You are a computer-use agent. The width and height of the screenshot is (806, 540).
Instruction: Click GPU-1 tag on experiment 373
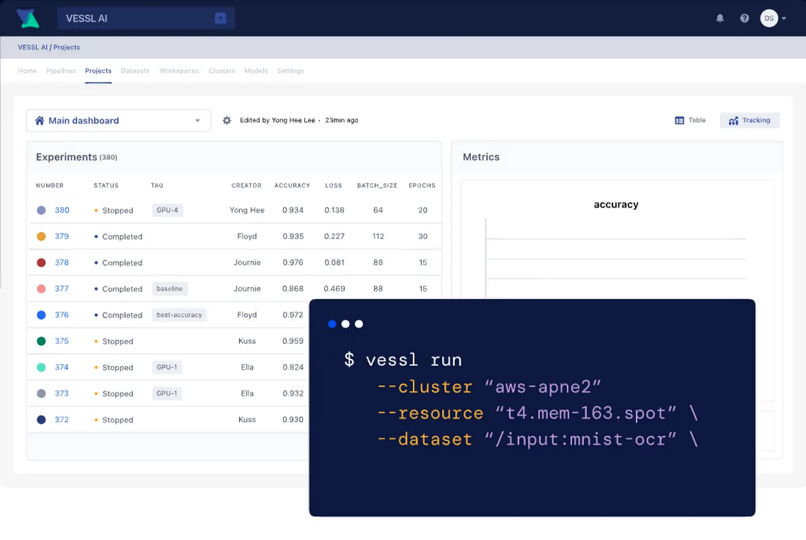click(x=167, y=393)
